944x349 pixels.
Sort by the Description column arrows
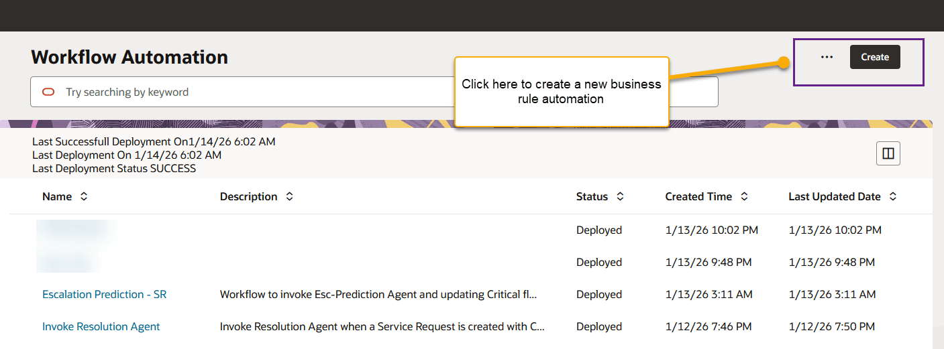point(289,196)
